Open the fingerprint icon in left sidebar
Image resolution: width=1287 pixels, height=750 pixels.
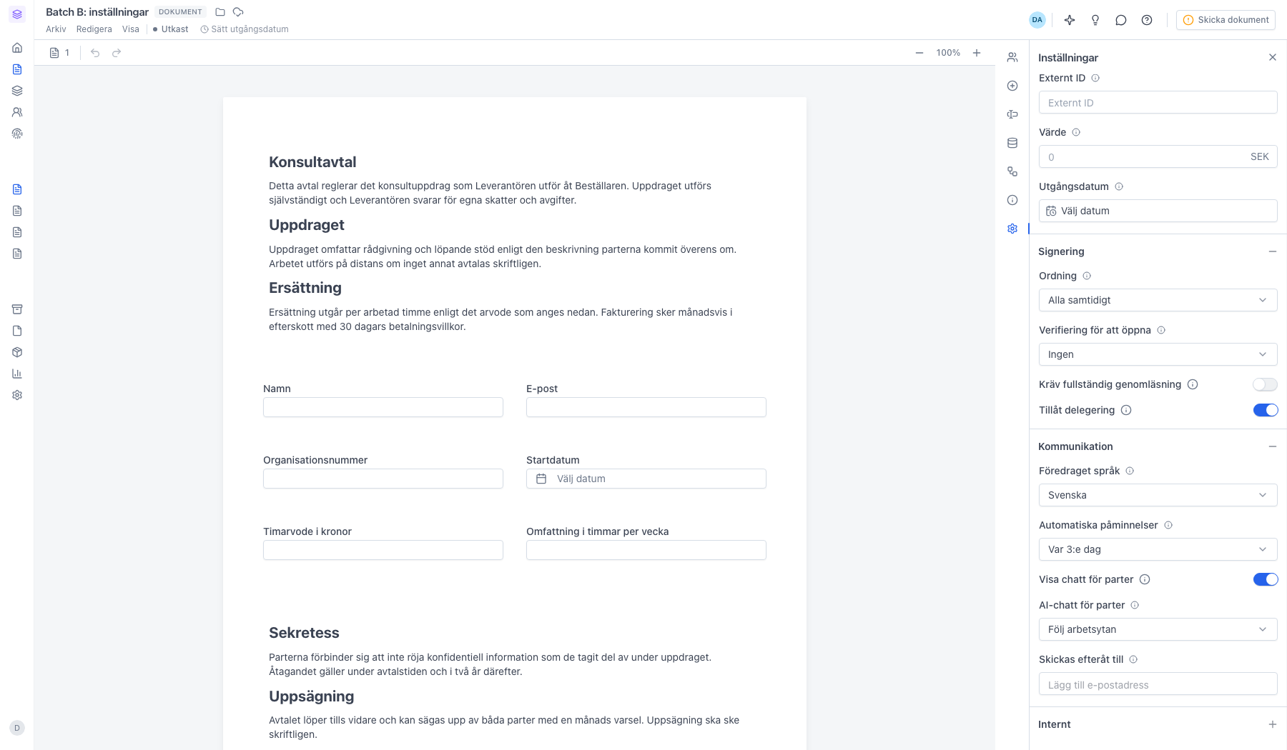[17, 134]
